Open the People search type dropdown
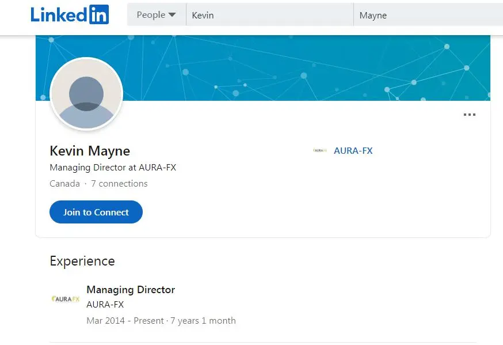Viewport: 503px width, 345px height. tap(157, 15)
